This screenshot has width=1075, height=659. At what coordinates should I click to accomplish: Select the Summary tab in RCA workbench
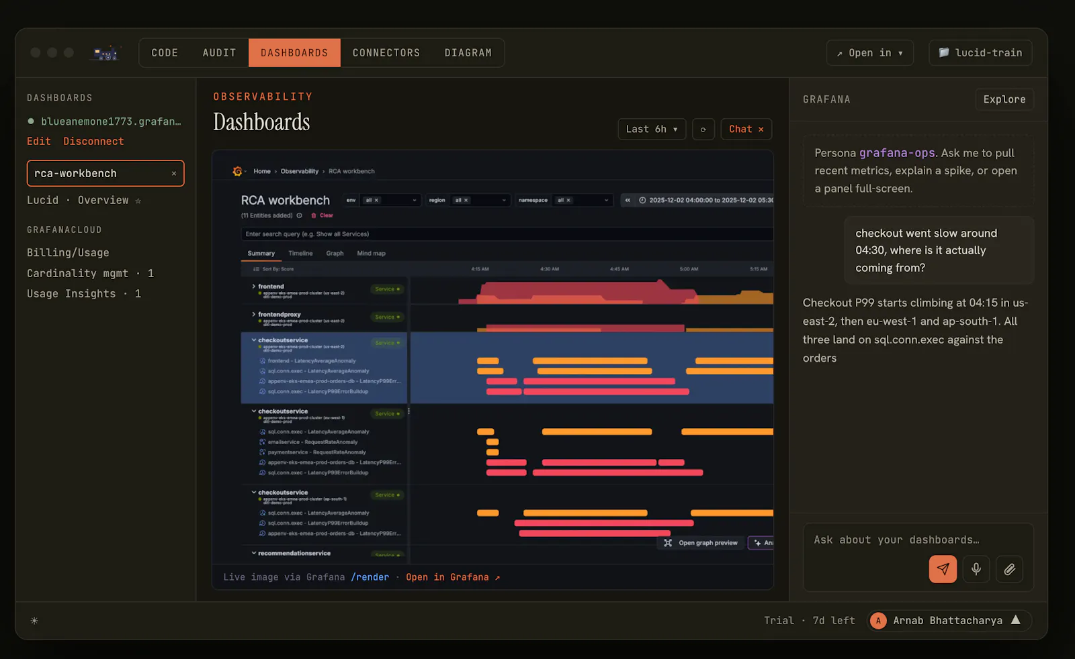click(x=261, y=254)
